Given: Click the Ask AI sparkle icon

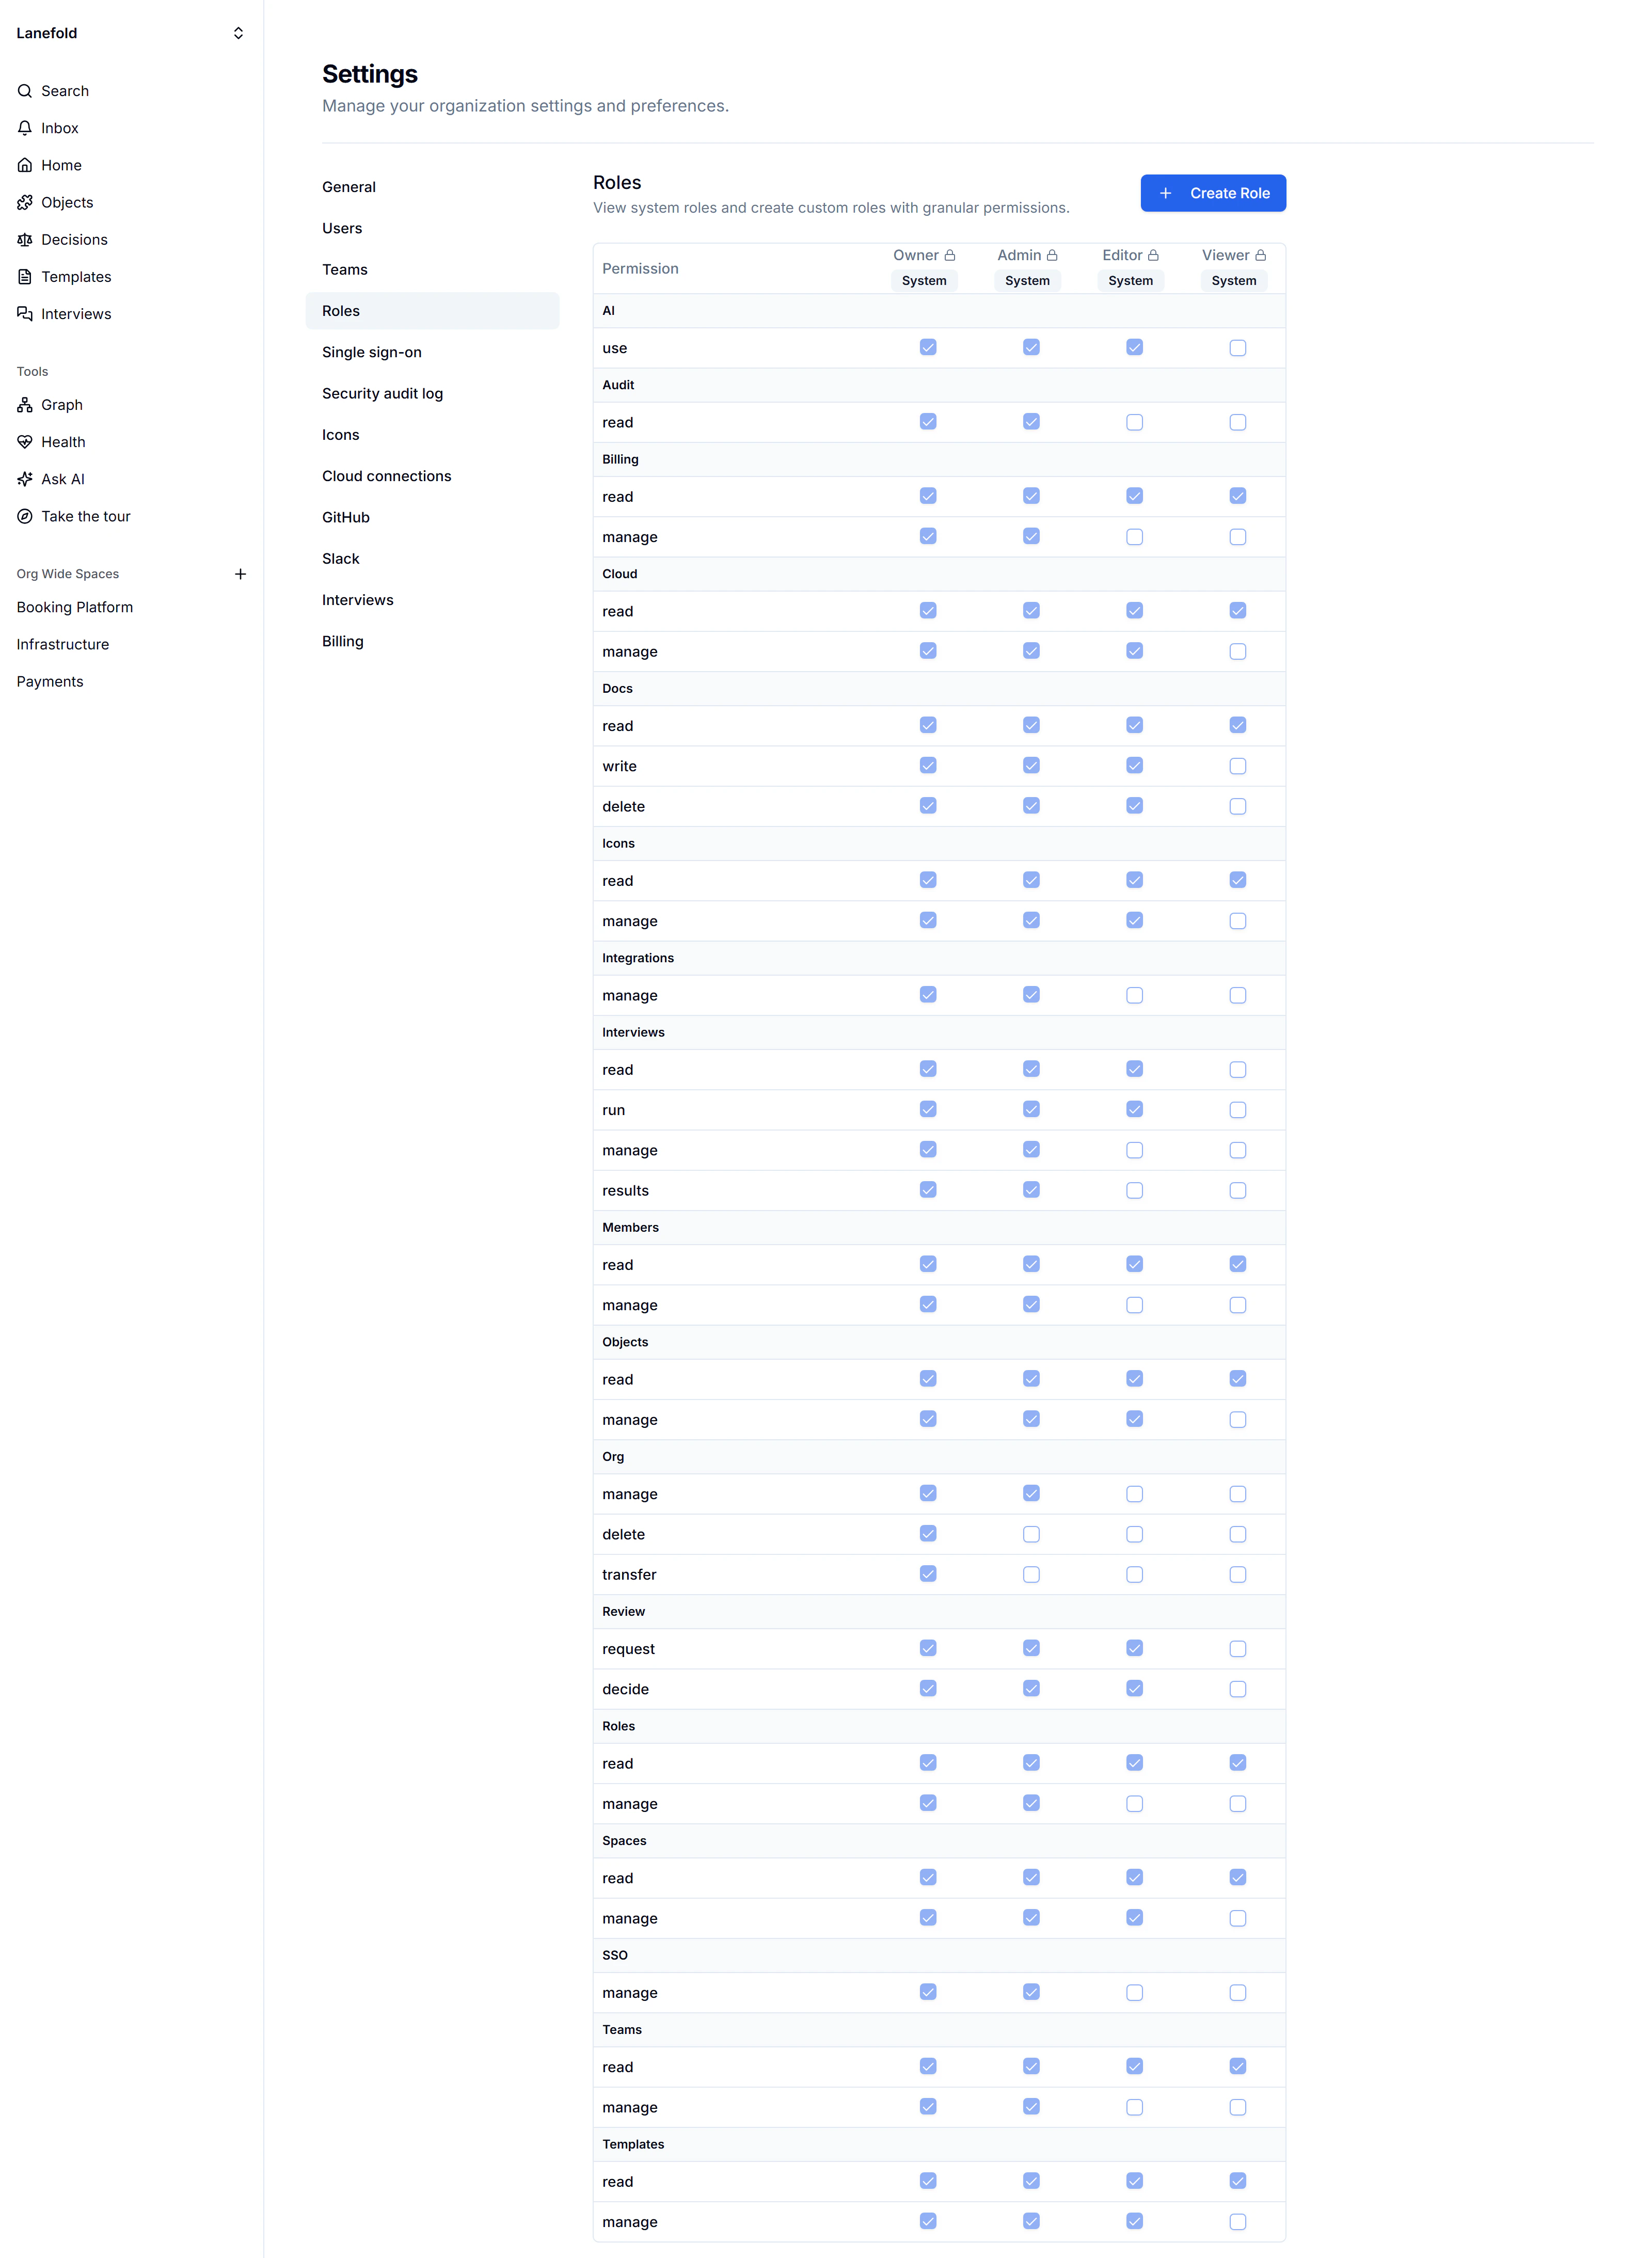Looking at the screenshot, I should pyautogui.click(x=25, y=479).
